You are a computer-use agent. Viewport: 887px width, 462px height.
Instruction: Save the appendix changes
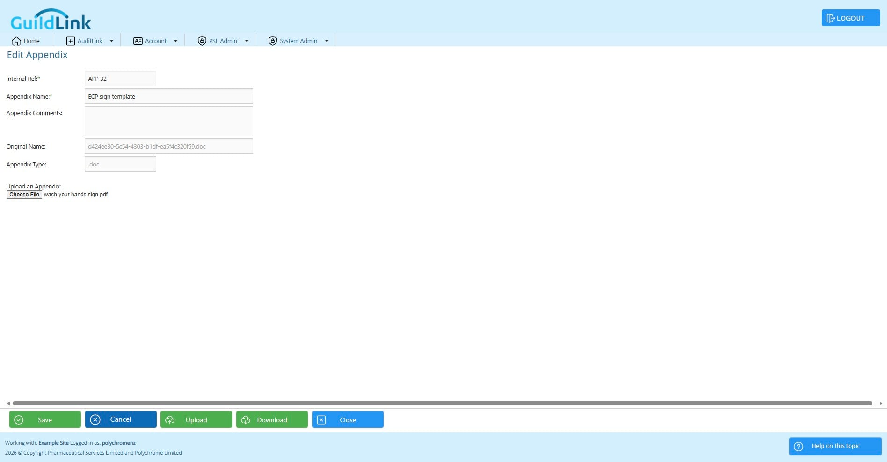45,419
